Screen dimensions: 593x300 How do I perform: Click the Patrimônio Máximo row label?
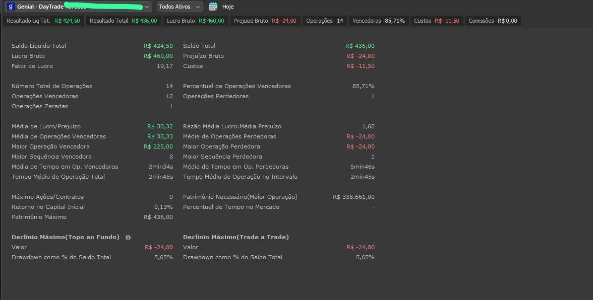click(x=39, y=217)
